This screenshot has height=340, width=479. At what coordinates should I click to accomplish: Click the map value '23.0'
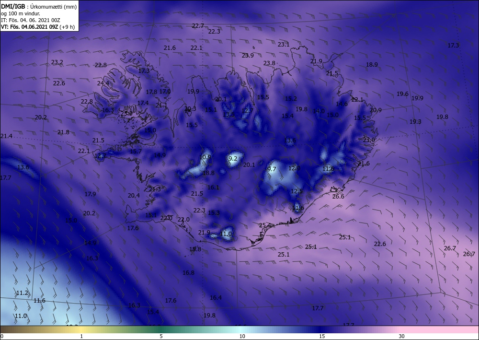(369, 140)
